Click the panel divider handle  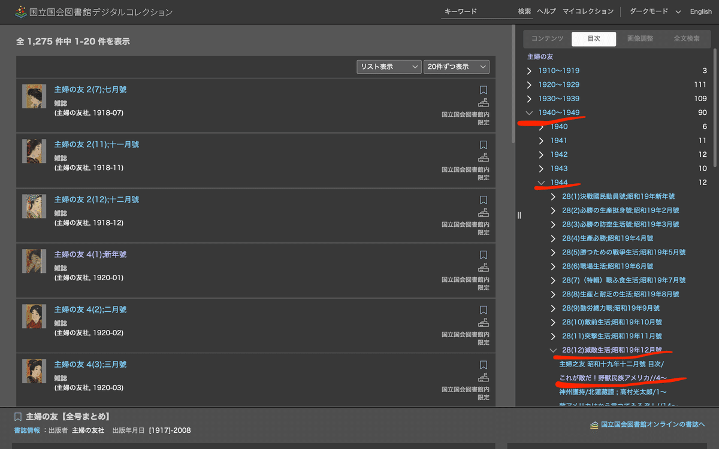click(x=519, y=216)
